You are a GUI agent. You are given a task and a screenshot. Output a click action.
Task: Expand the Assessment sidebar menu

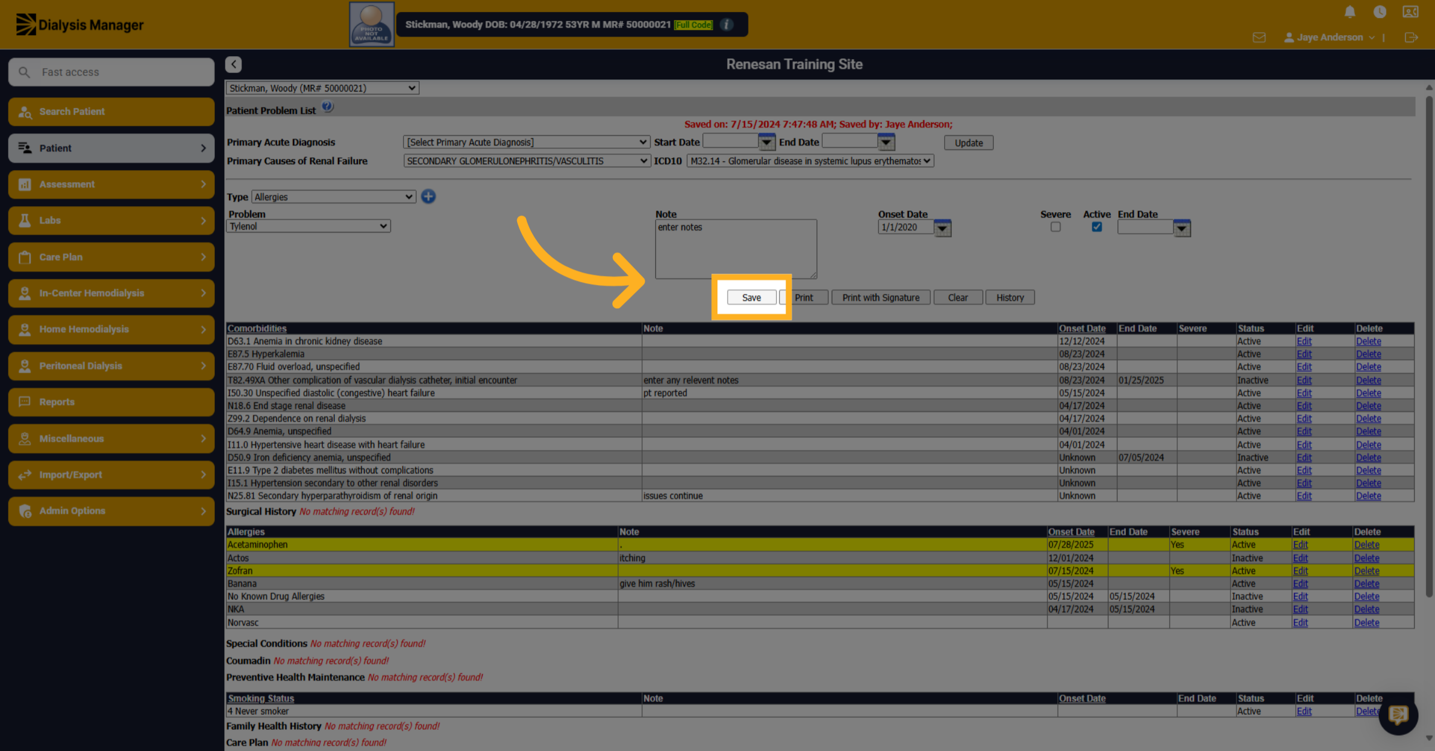click(111, 185)
